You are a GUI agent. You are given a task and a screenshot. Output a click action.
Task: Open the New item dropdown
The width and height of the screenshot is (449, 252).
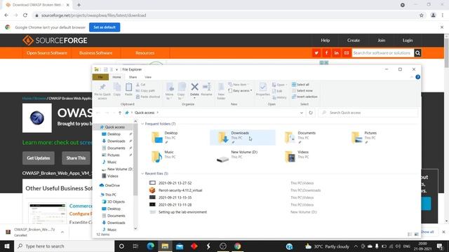(x=239, y=85)
